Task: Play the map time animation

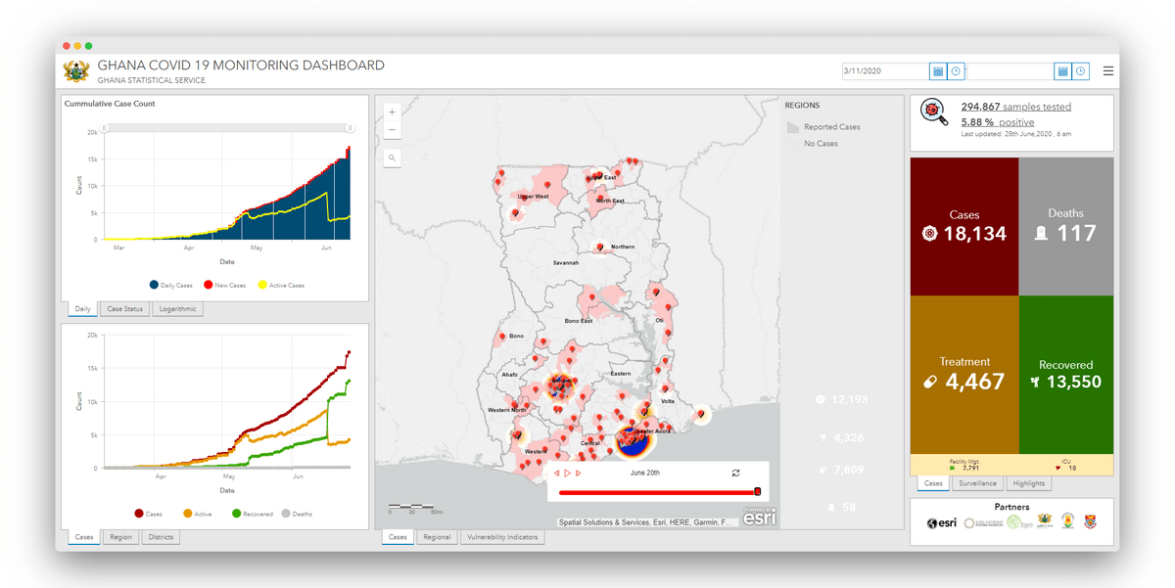Action: pos(567,473)
